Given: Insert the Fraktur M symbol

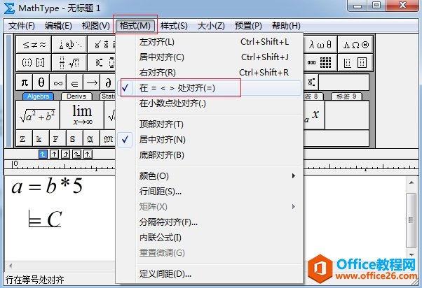Looking at the screenshot, I should 108,138.
